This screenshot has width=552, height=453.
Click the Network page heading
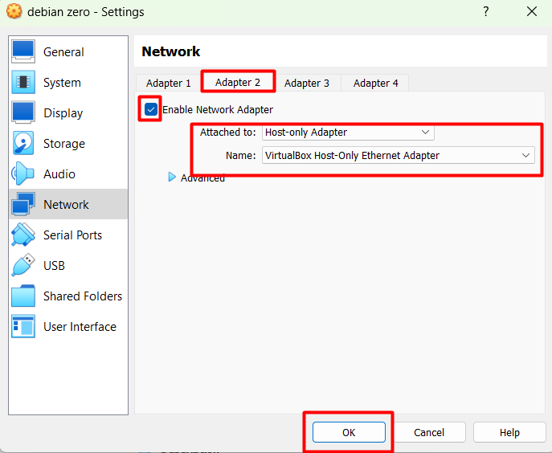[x=170, y=51]
